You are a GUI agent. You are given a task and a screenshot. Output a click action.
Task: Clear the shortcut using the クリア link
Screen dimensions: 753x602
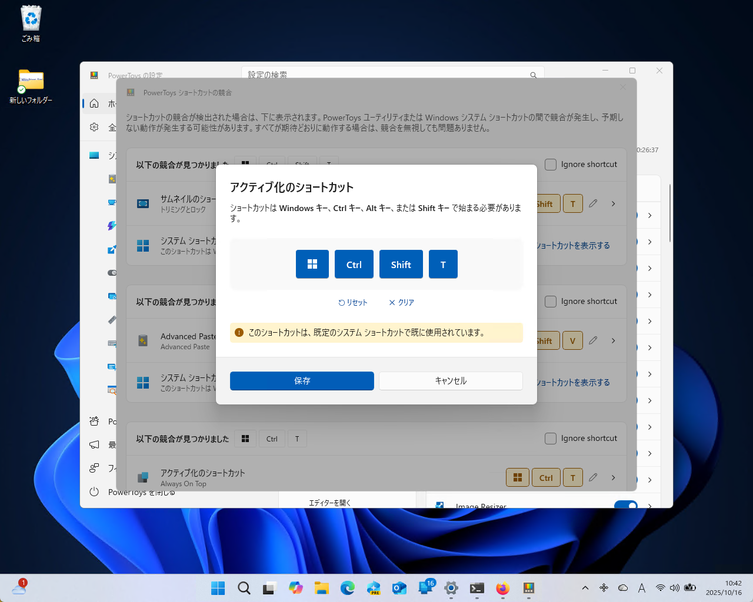[x=401, y=302]
